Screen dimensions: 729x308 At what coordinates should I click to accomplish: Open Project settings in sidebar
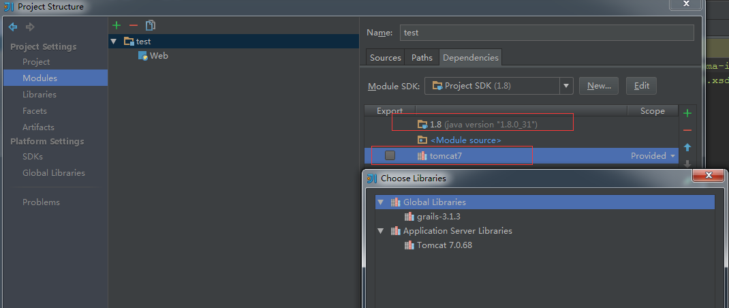[36, 62]
